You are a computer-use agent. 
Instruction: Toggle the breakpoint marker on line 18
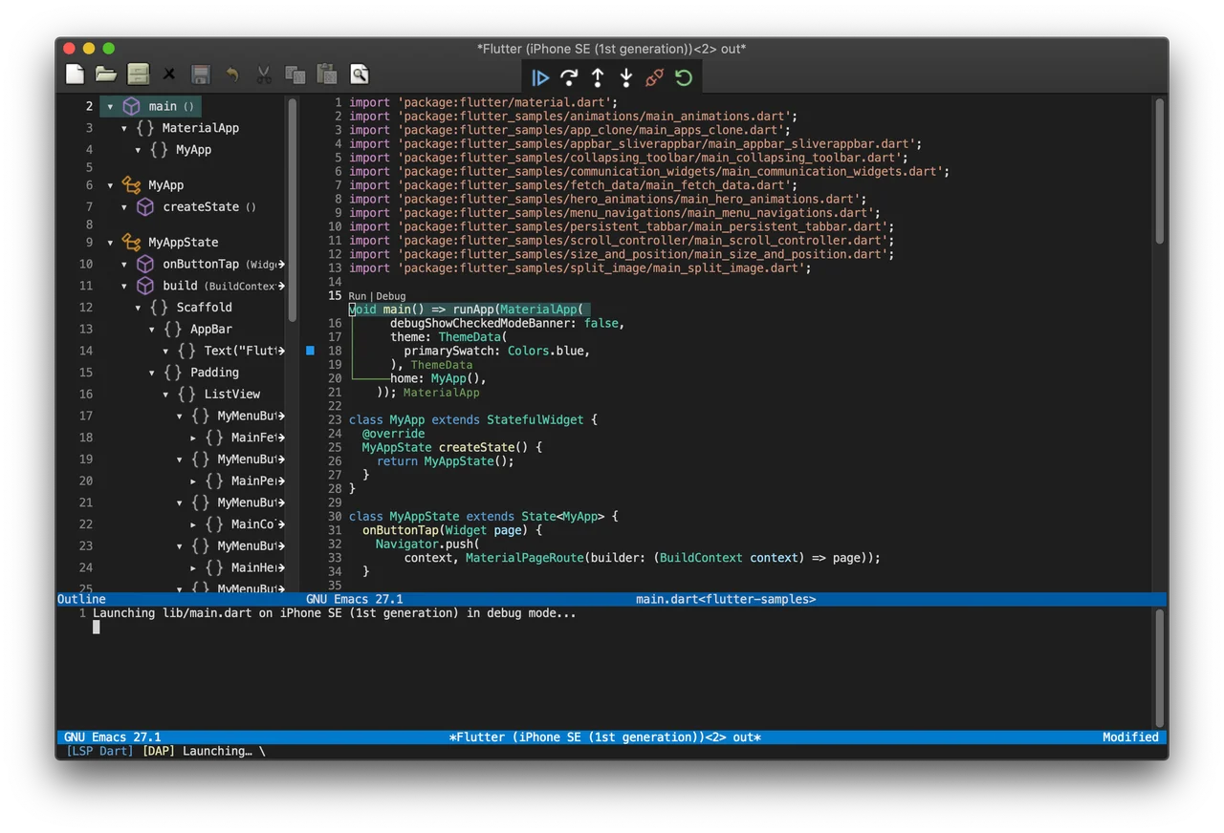(x=310, y=351)
